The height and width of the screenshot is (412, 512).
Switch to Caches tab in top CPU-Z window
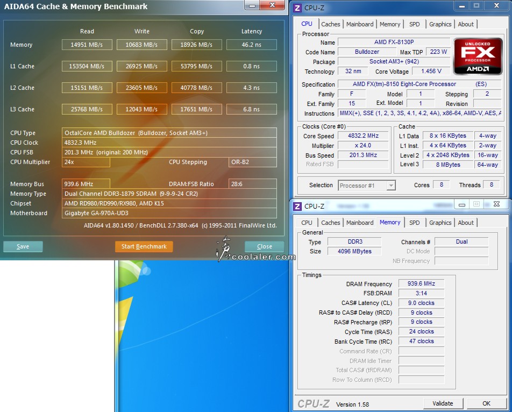330,24
